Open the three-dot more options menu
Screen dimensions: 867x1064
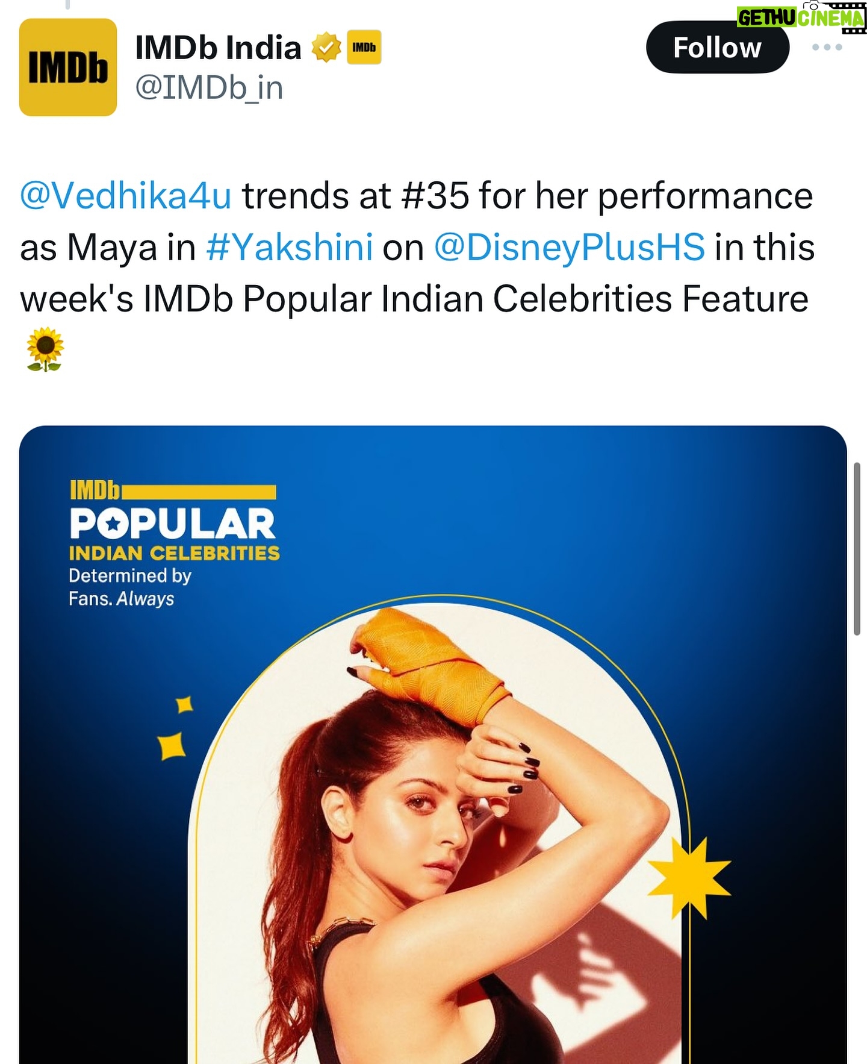coord(827,47)
